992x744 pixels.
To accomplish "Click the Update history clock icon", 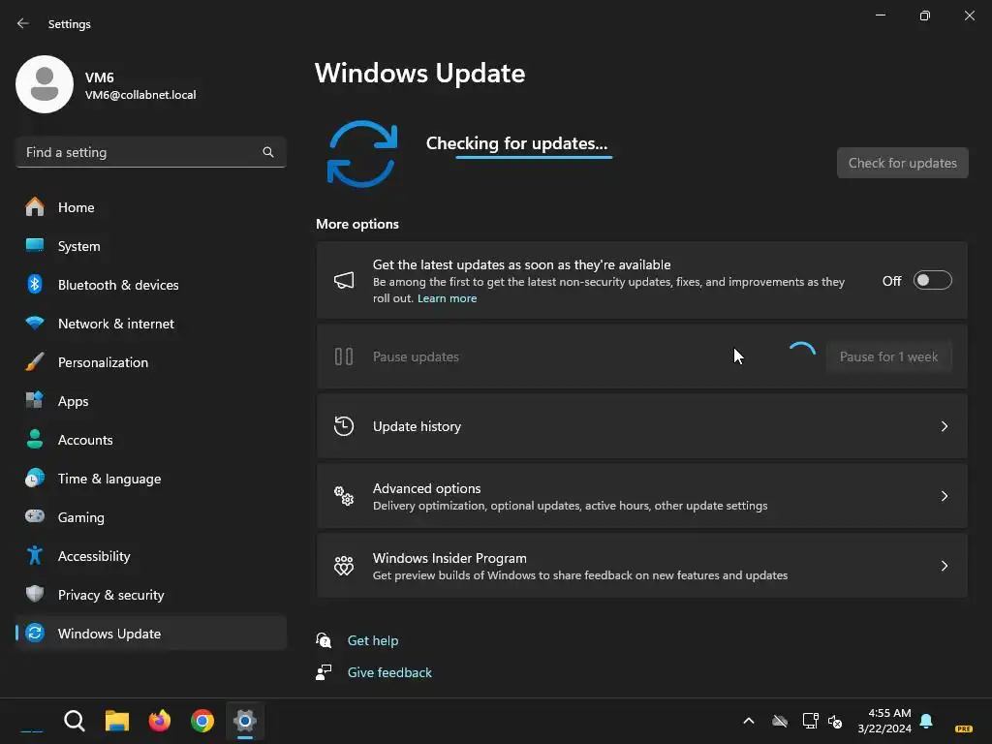I will [344, 426].
